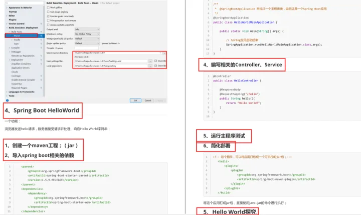Click project-level icon beside Compiler
The height and width of the screenshot is (215, 361).
click(41, 48)
